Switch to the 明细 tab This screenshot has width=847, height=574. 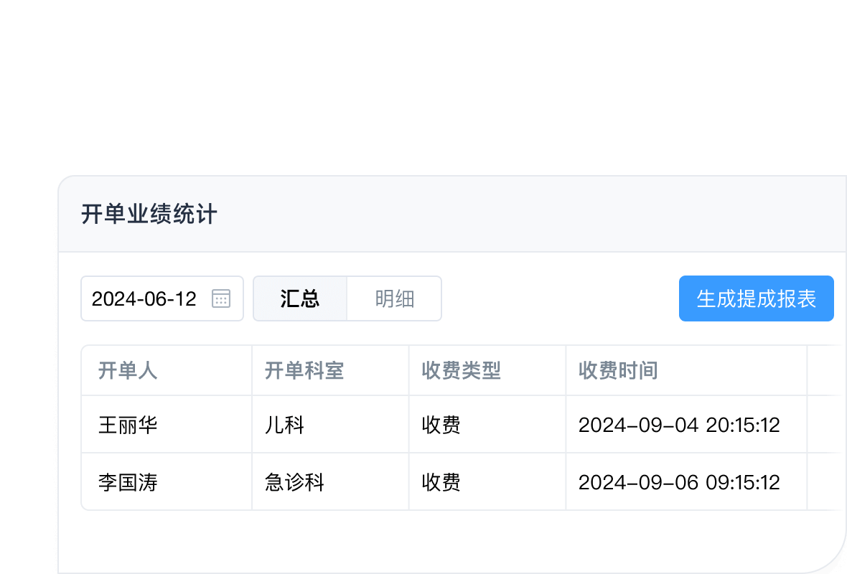pos(394,298)
